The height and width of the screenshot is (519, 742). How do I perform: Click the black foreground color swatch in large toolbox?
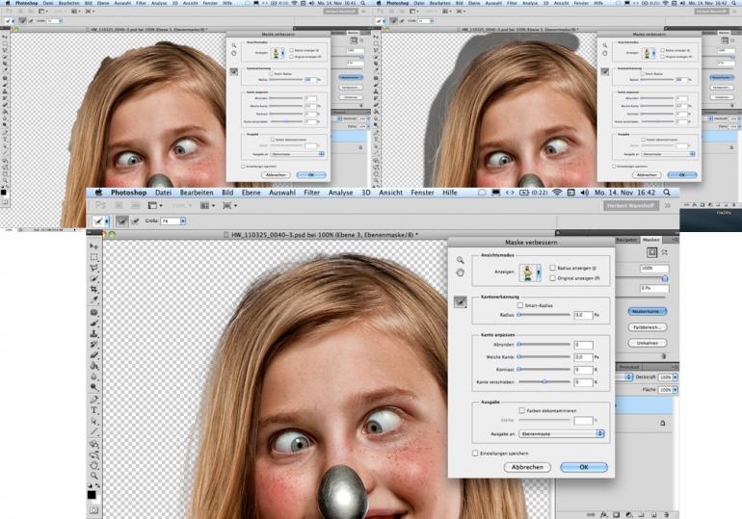click(x=92, y=494)
